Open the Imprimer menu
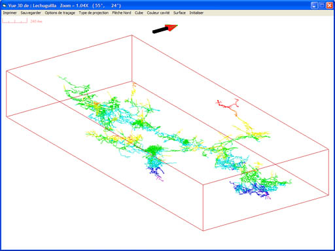Viewport: 335px width, 251px height. point(10,13)
